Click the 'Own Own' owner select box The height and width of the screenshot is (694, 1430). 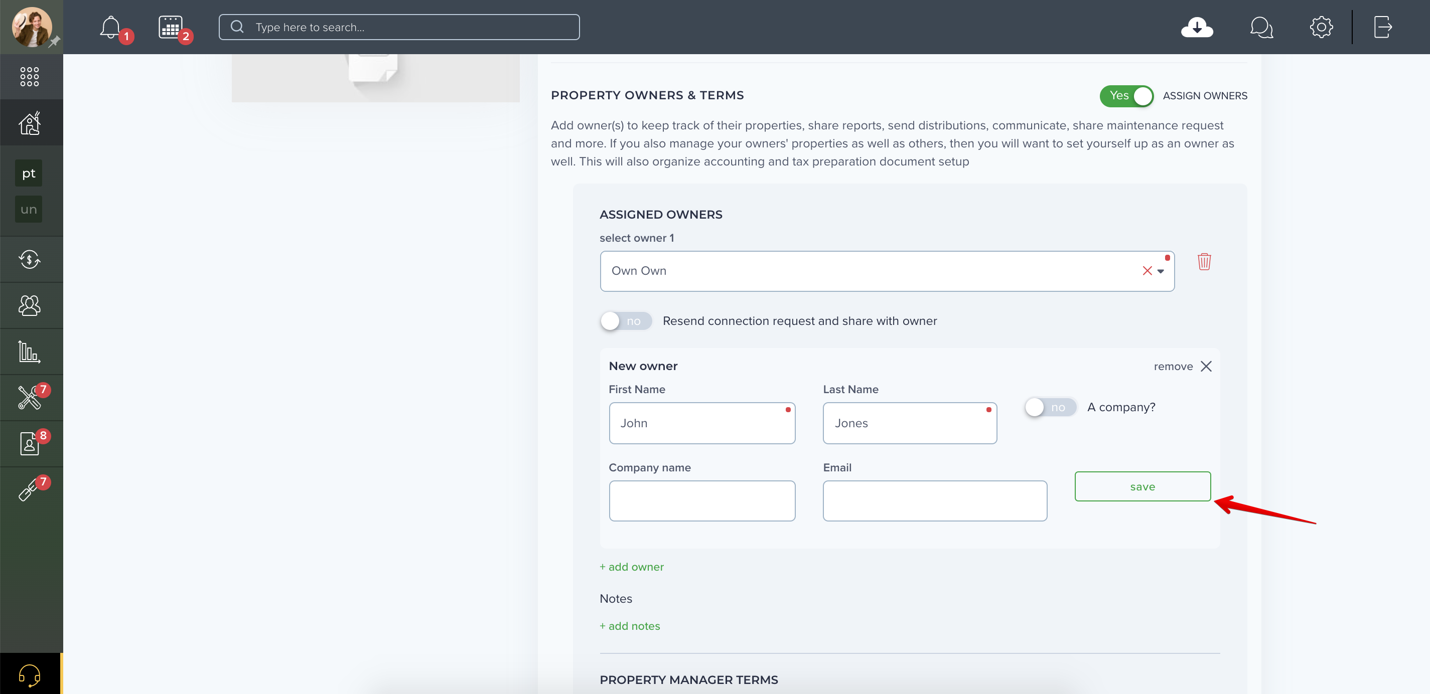(x=887, y=271)
